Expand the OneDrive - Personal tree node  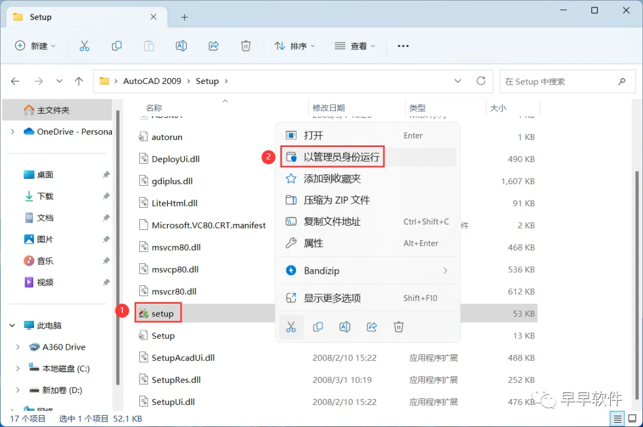[x=13, y=132]
